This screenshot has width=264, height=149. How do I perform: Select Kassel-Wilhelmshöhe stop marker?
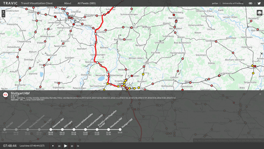tap(74, 129)
